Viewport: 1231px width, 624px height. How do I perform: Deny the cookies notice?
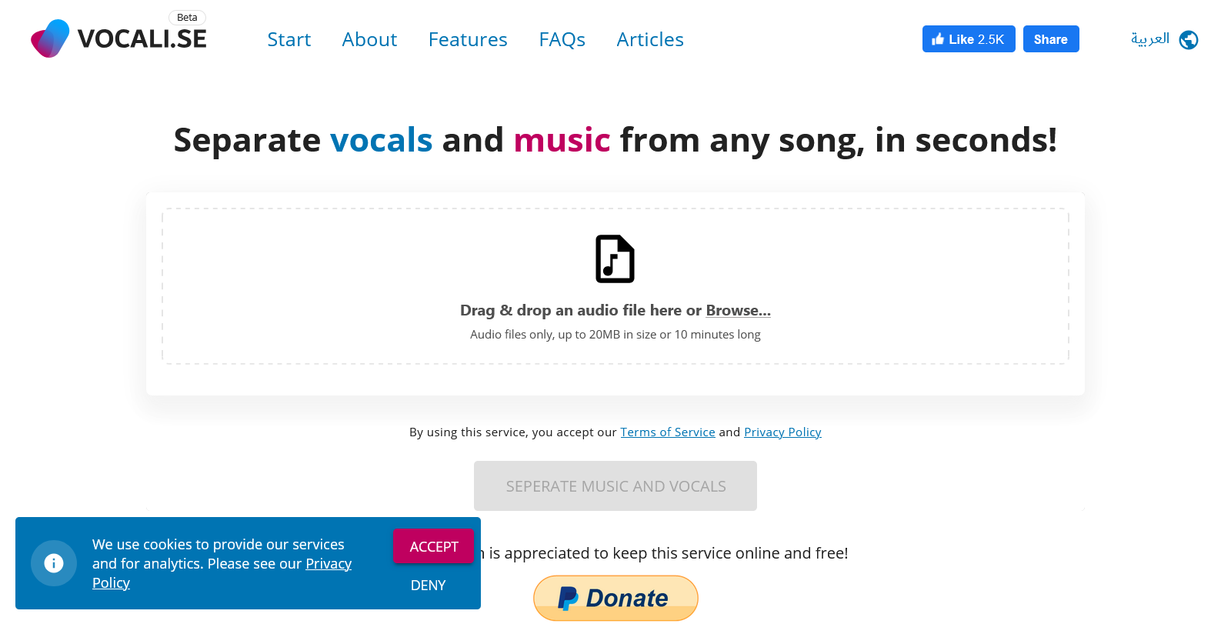(429, 586)
